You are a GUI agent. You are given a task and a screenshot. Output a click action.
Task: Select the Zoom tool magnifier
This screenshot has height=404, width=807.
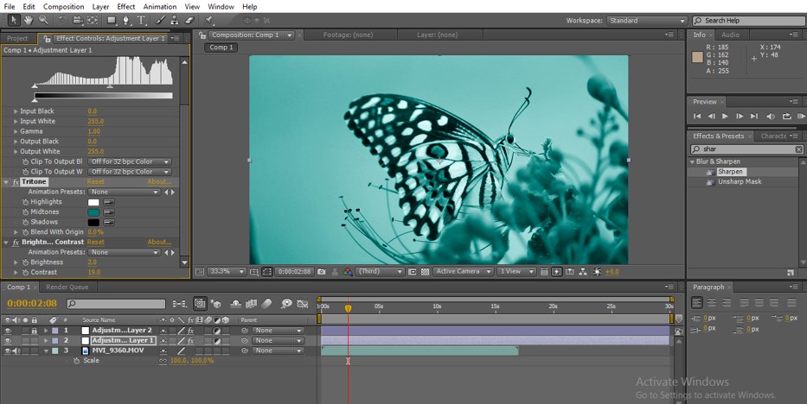(43, 20)
